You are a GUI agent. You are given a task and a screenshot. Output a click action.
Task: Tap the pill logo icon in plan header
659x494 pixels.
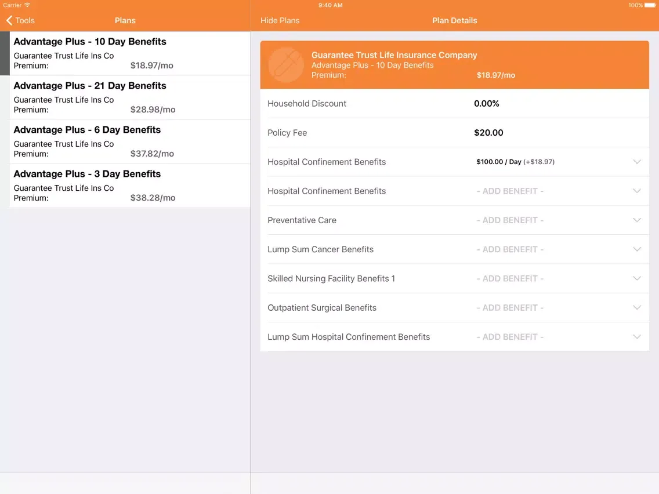(x=286, y=65)
